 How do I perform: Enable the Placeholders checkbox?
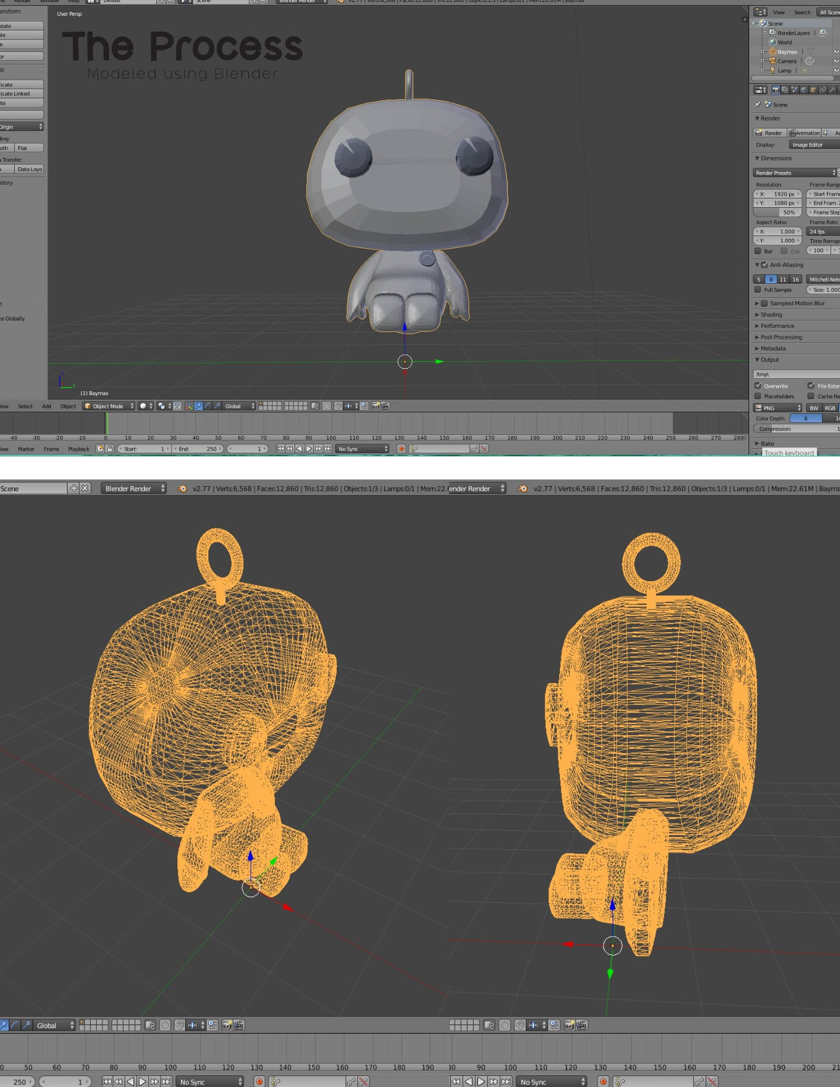(x=758, y=396)
